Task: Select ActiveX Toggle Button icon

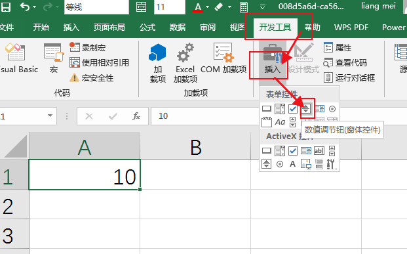Action: point(319,164)
